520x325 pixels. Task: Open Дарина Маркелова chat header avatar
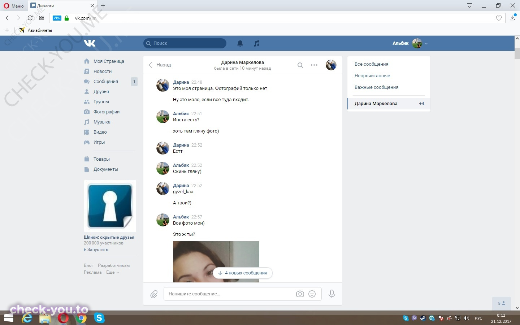[x=331, y=65]
